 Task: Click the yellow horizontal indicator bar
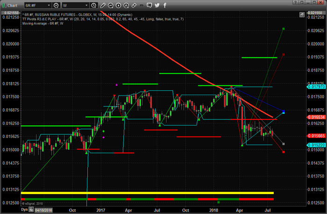coord(147,193)
